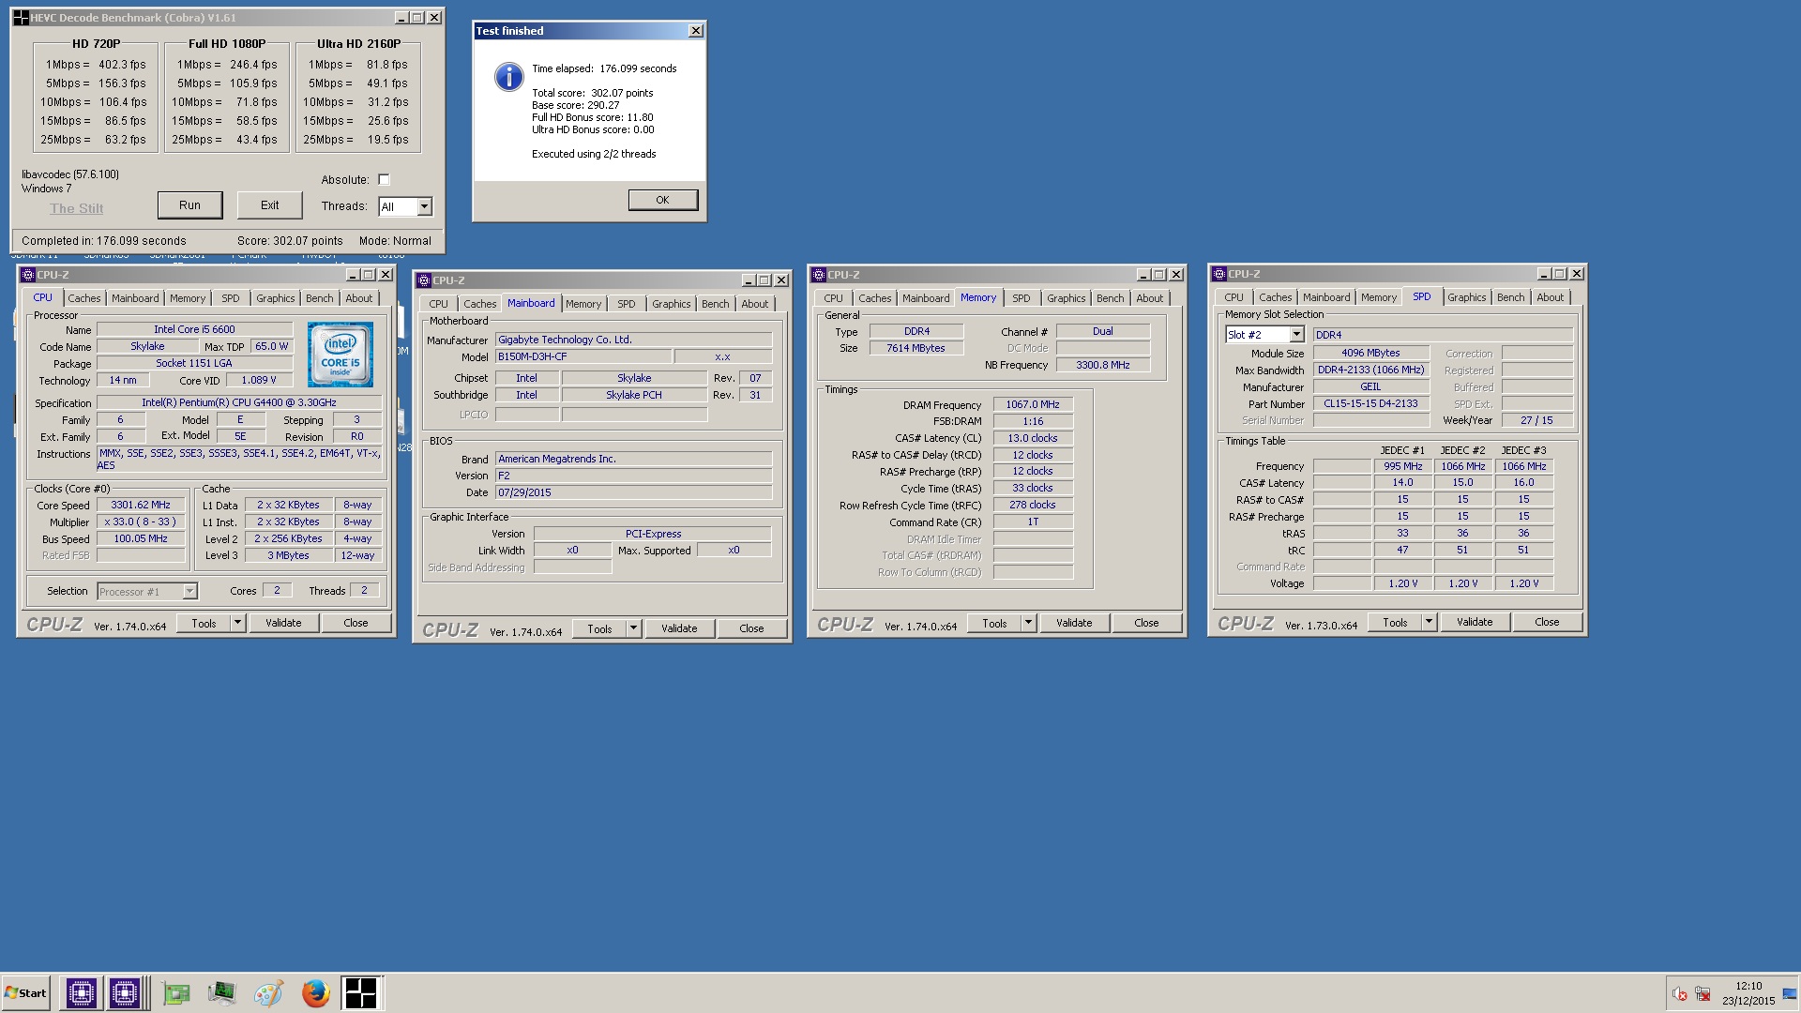Image resolution: width=1801 pixels, height=1013 pixels.
Task: Click Validate in CPU window
Action: click(x=283, y=623)
